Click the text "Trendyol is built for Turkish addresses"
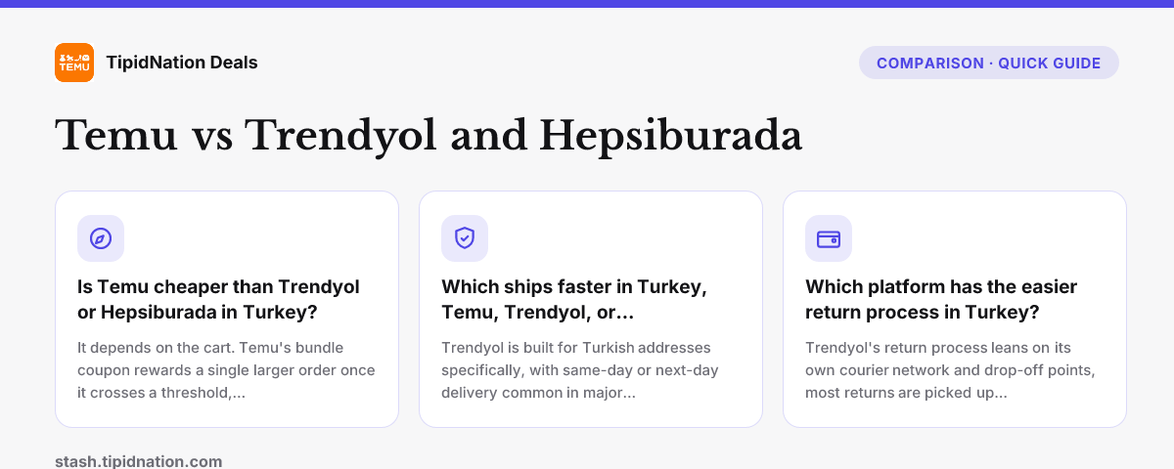The width and height of the screenshot is (1174, 469). [576, 348]
